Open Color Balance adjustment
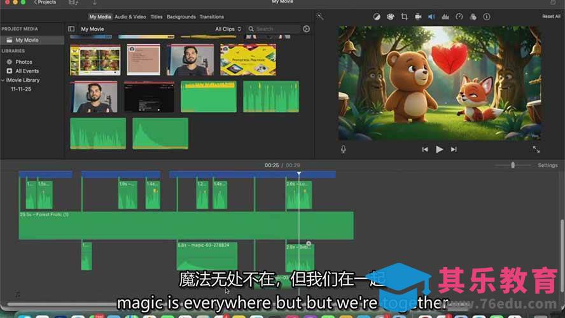 (377, 17)
